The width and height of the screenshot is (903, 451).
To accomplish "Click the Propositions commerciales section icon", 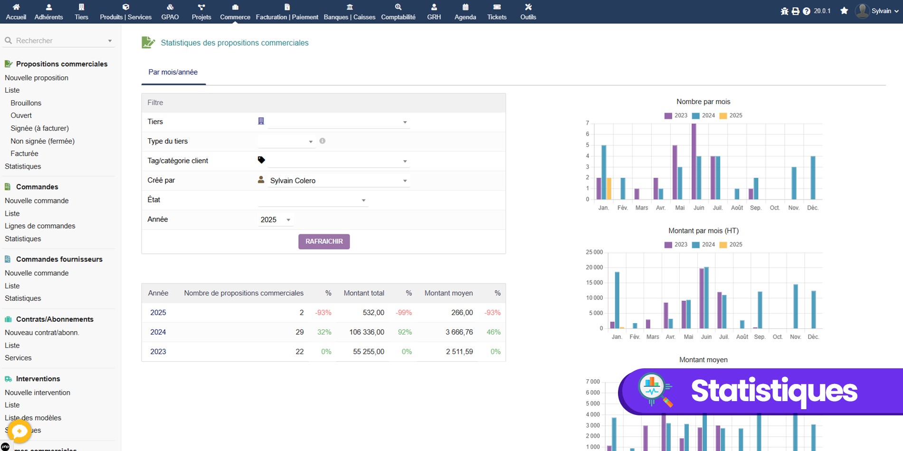I will [8, 64].
